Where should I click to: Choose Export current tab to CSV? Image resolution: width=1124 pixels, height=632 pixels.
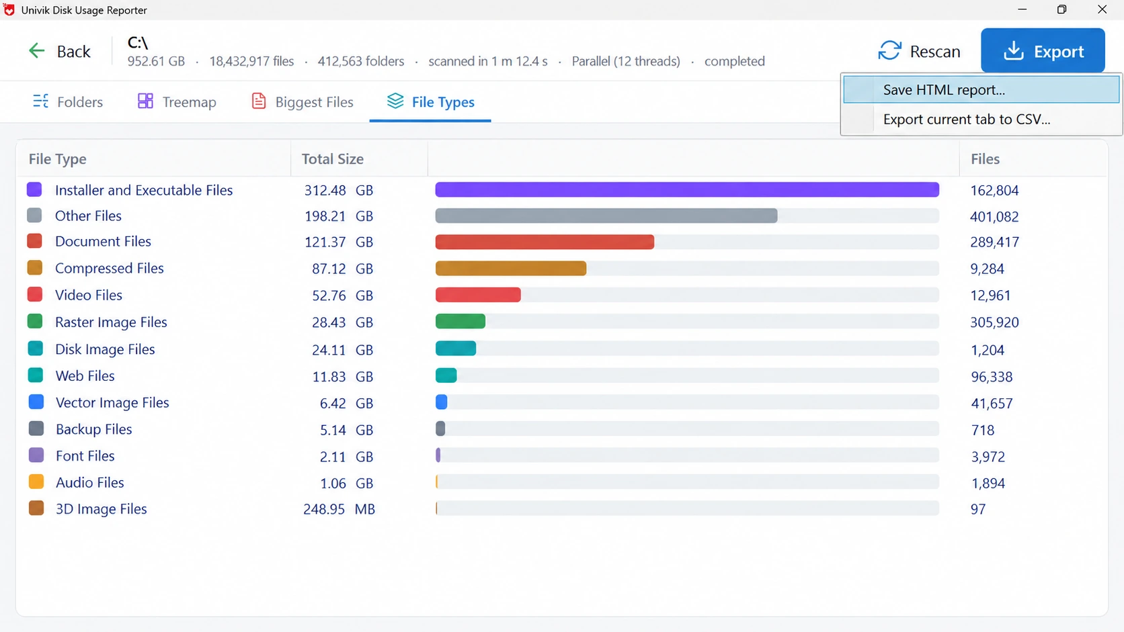pos(981,119)
